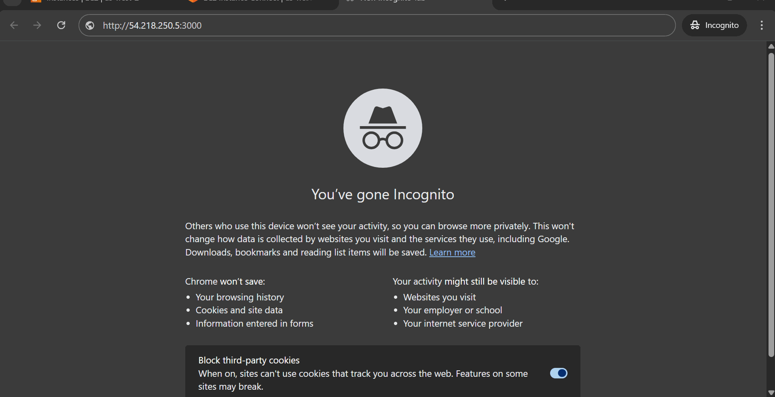Click "Cookies and site data" list item

239,310
